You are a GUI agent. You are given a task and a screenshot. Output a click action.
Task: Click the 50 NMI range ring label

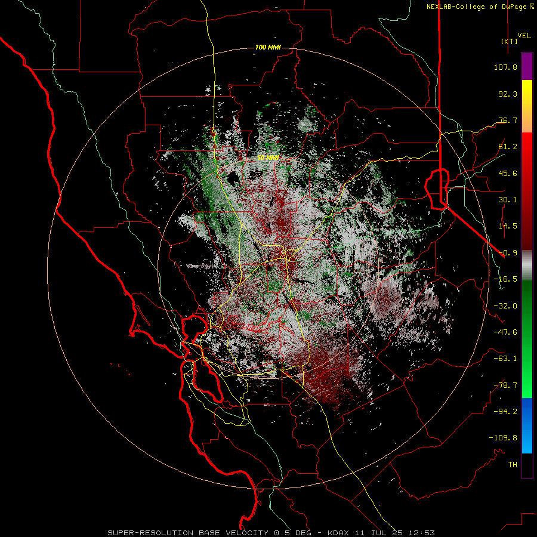268,158
